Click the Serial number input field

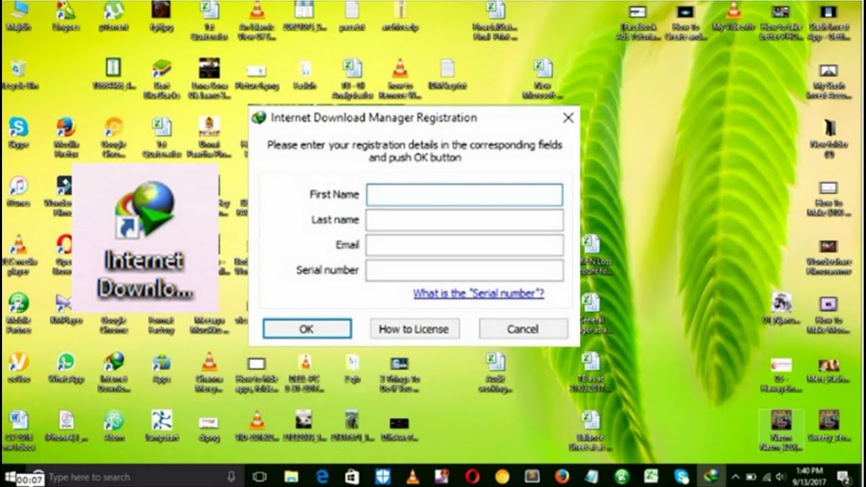tap(464, 270)
